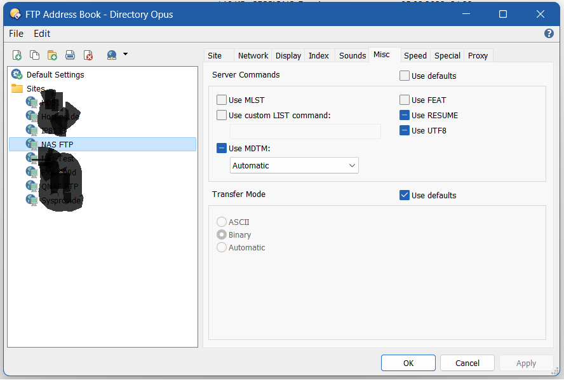Maximize the FTP Address Book window

(503, 14)
